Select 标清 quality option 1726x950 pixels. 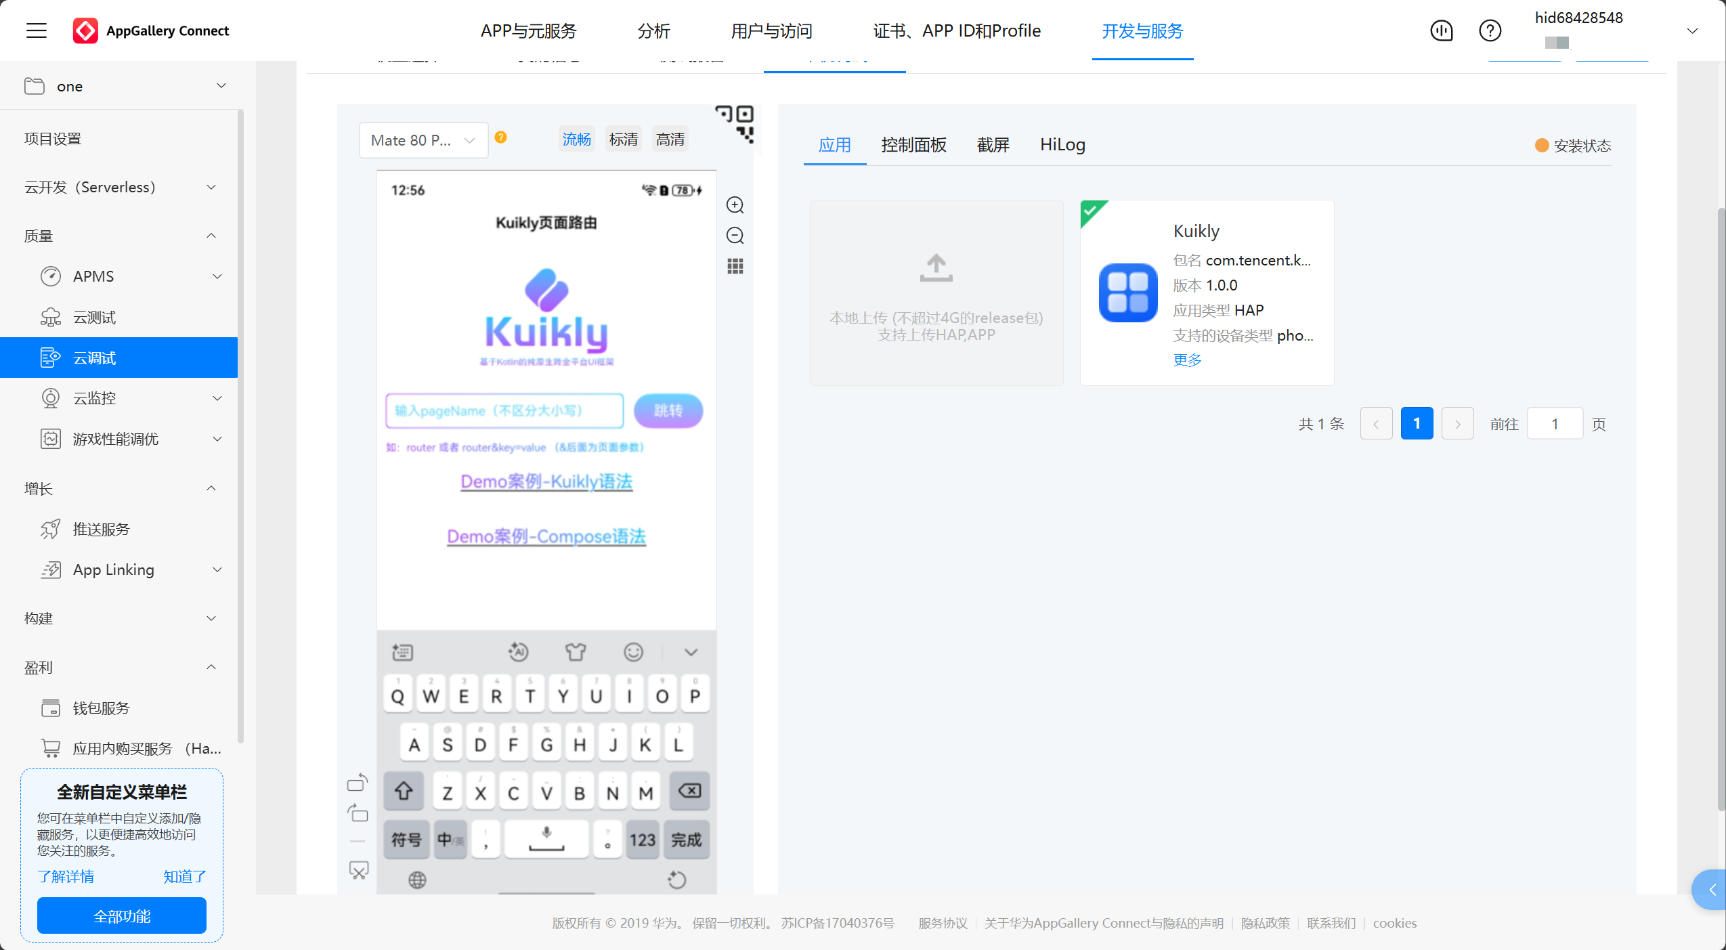pyautogui.click(x=623, y=139)
